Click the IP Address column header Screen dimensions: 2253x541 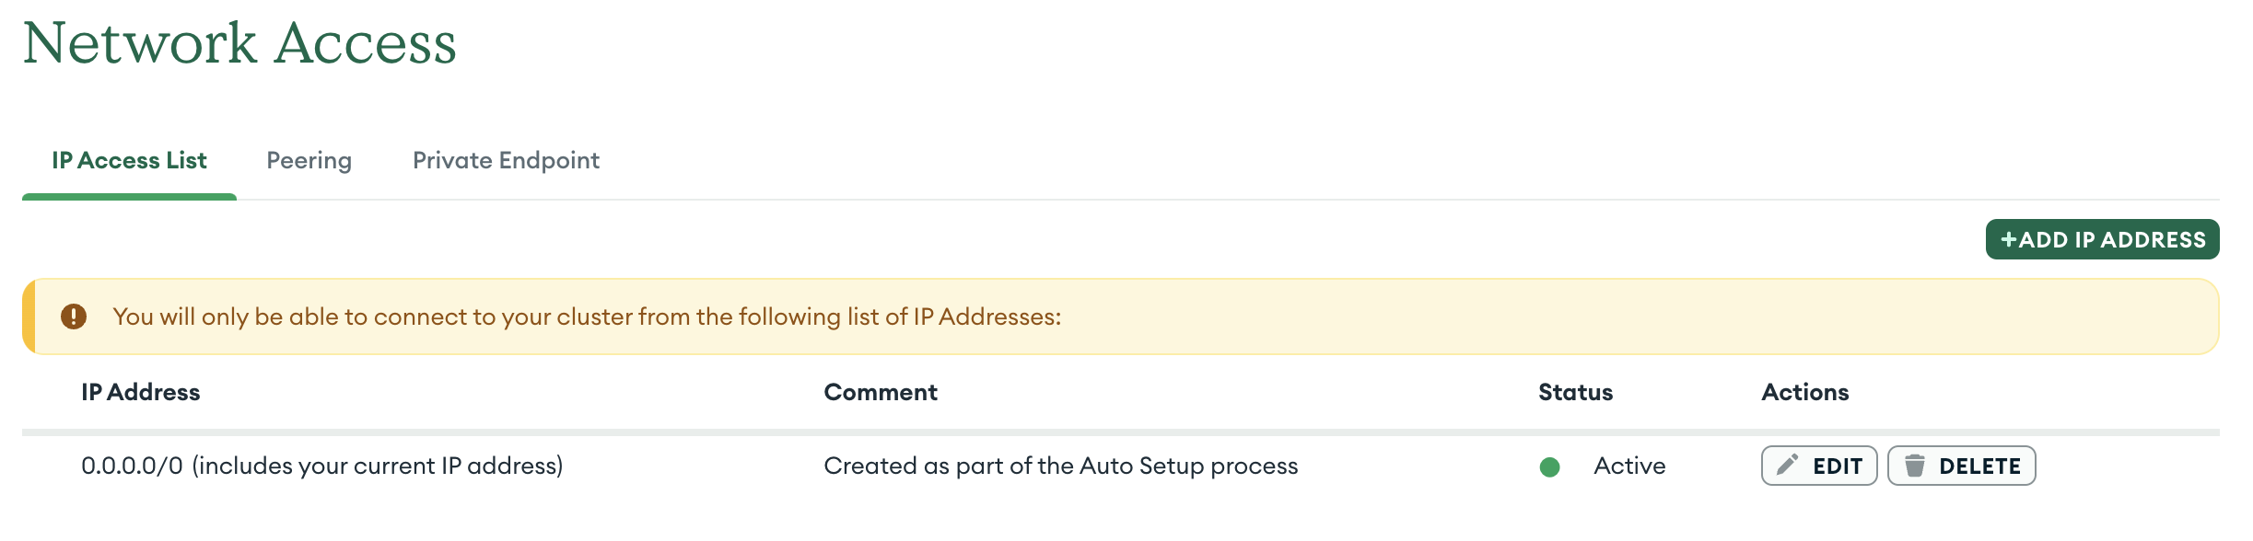pyautogui.click(x=140, y=393)
